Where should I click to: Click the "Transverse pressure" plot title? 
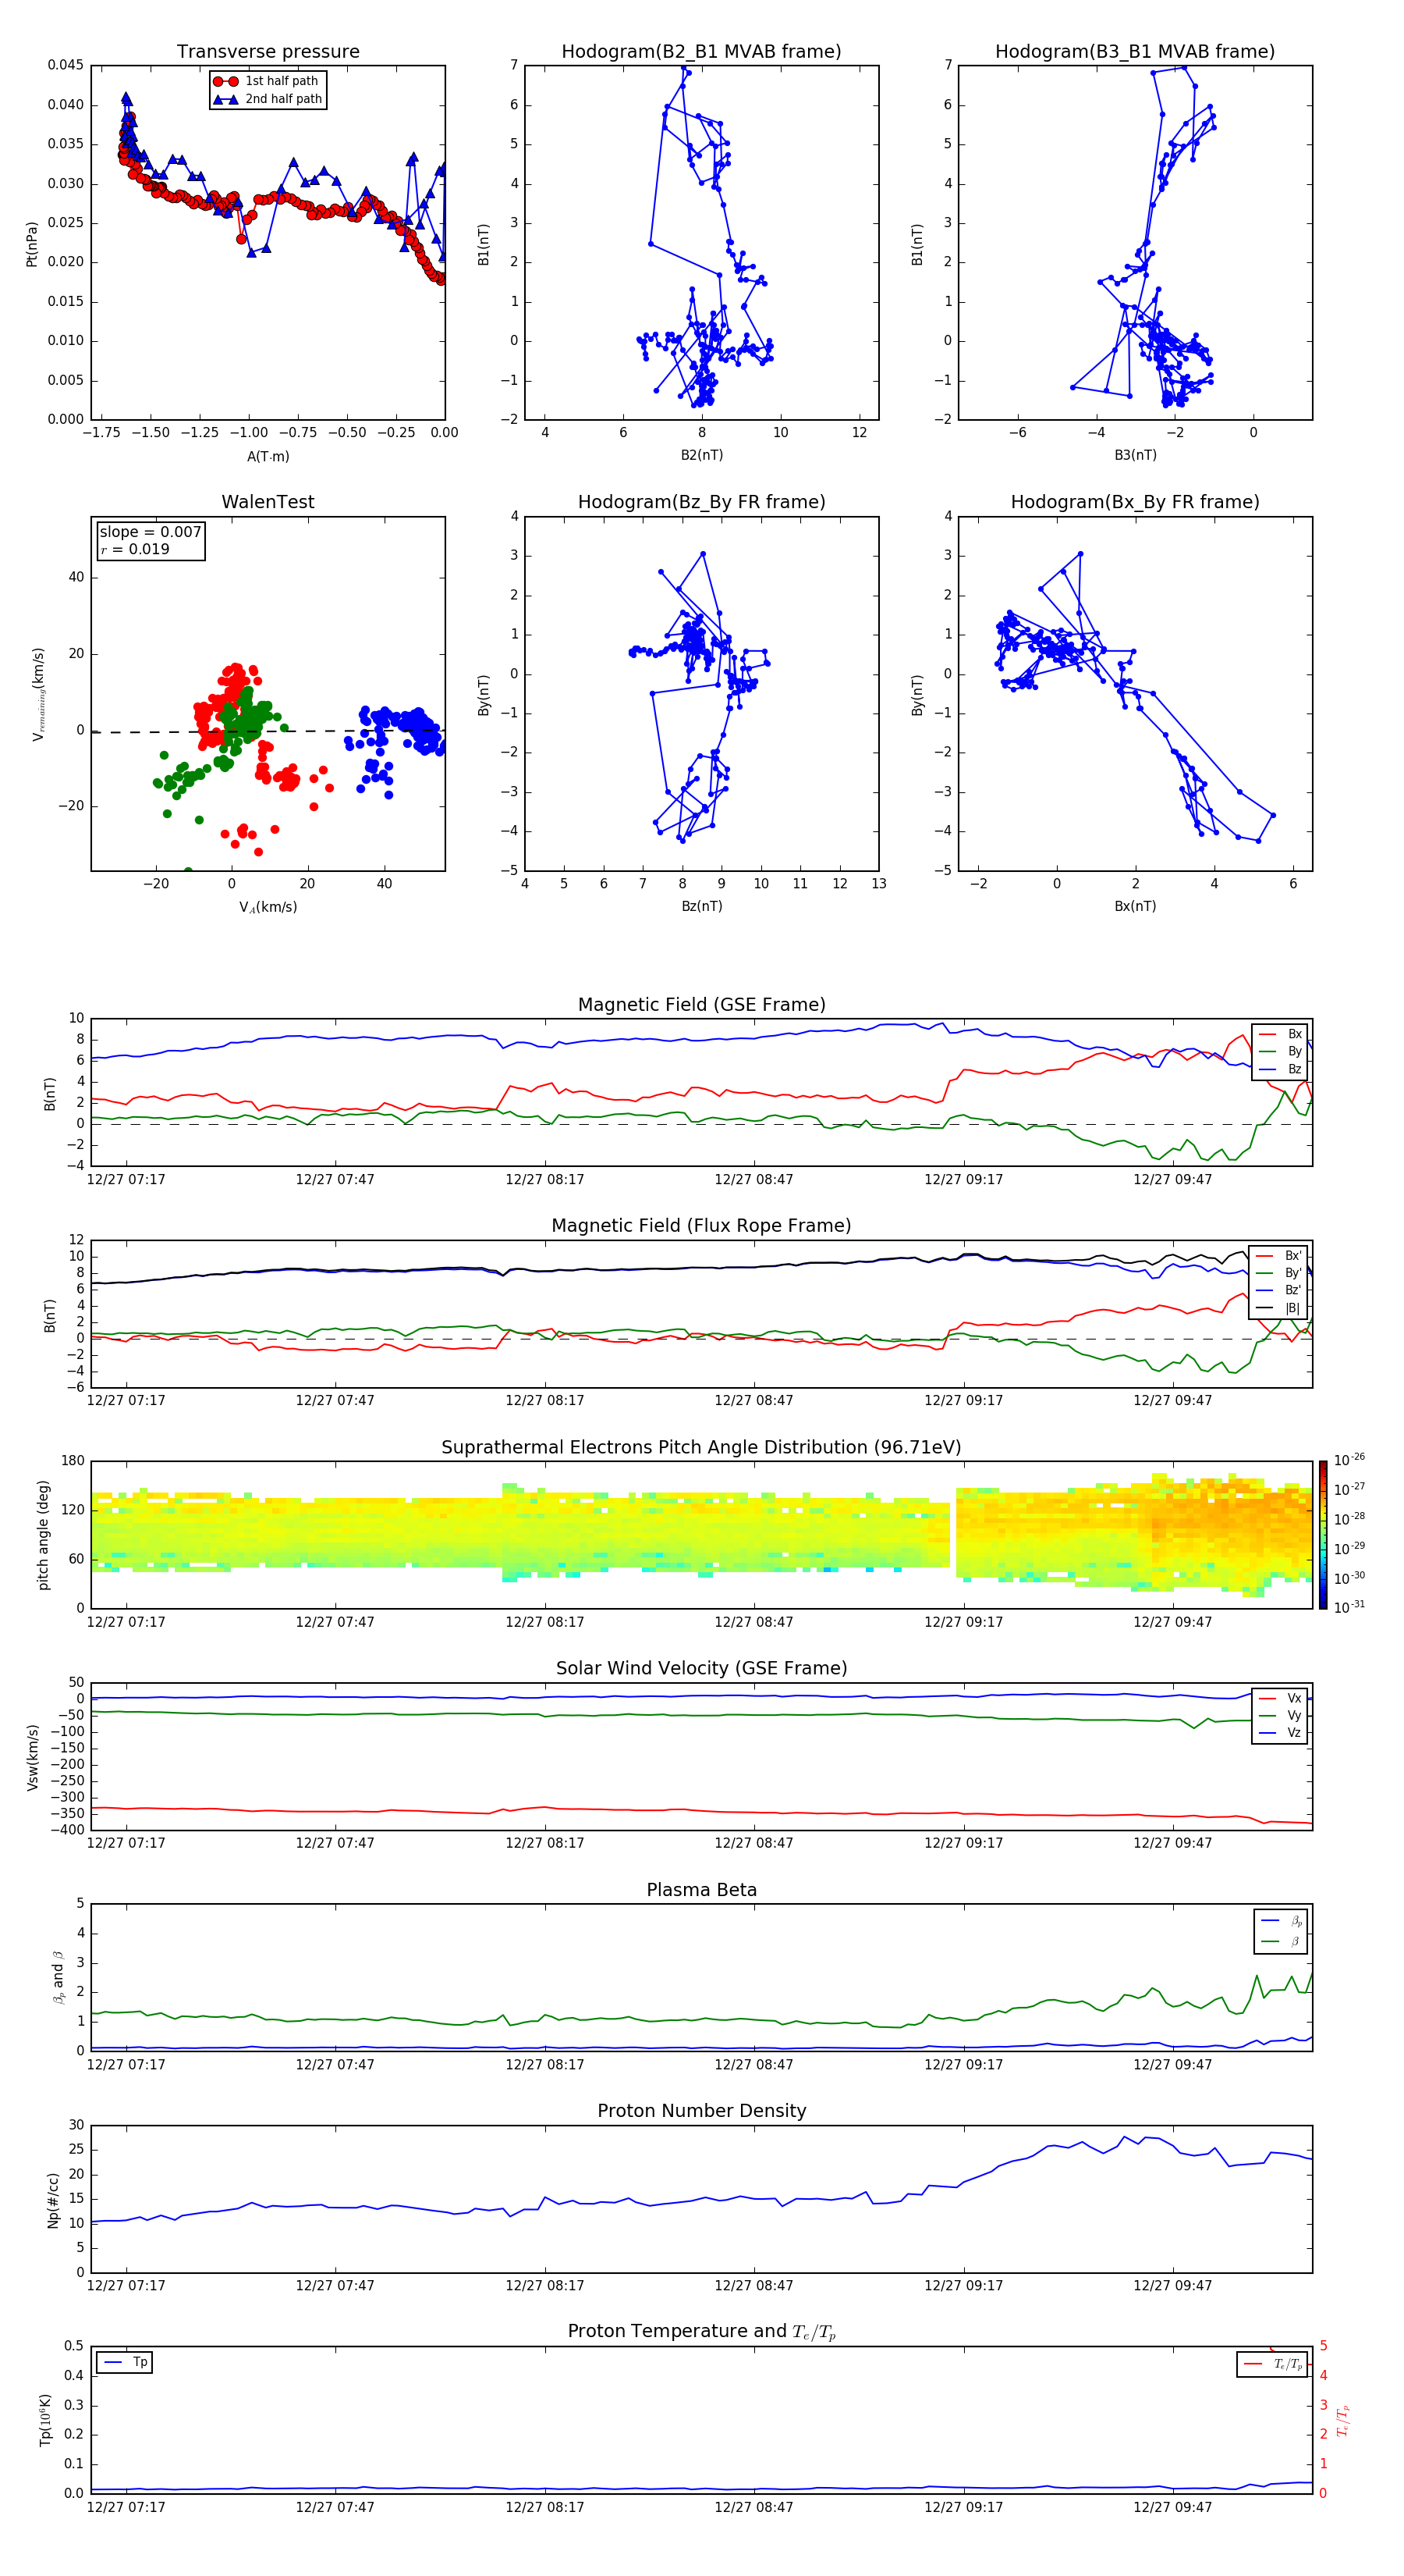click(x=268, y=52)
